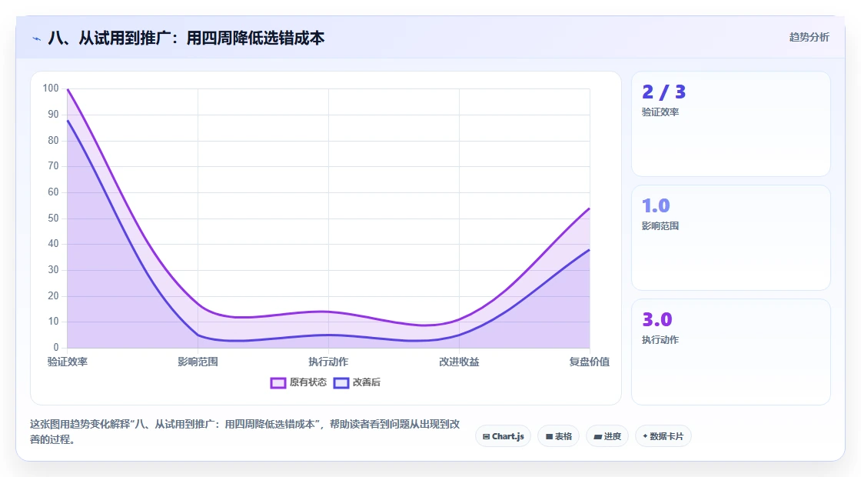This screenshot has height=477, width=861.
Task: Open the 2 / 3 验证效率 card
Action: click(731, 124)
